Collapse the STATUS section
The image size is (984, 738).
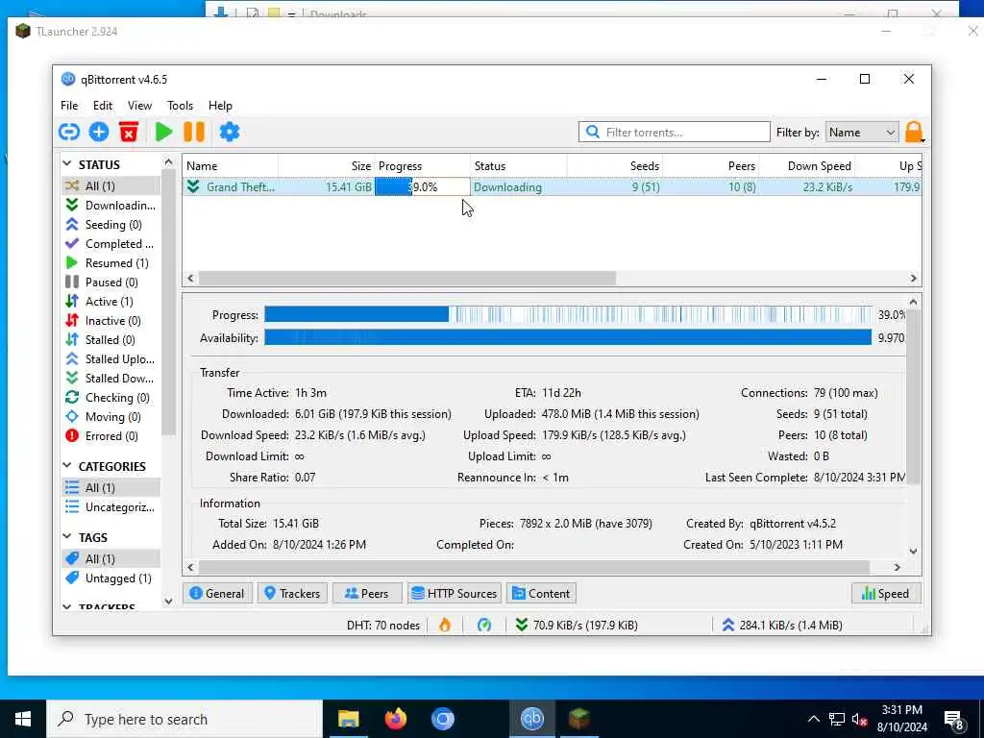[x=67, y=163]
